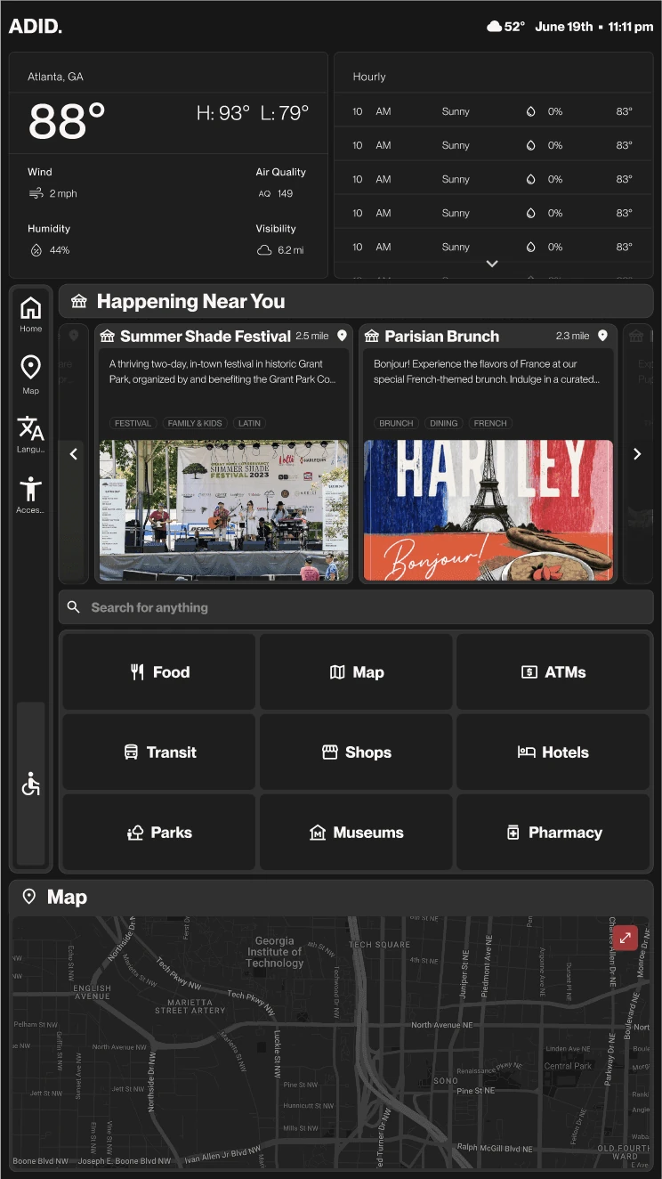Expand the hourly forecast chevron

[492, 264]
